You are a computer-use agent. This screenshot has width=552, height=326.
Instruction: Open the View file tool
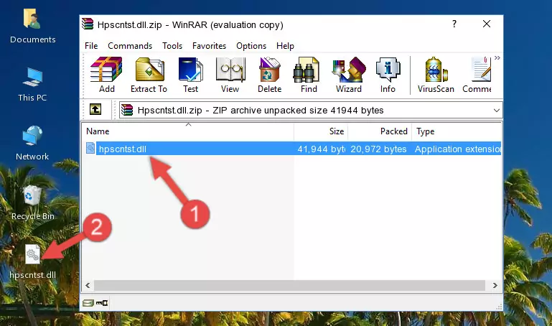[230, 75]
